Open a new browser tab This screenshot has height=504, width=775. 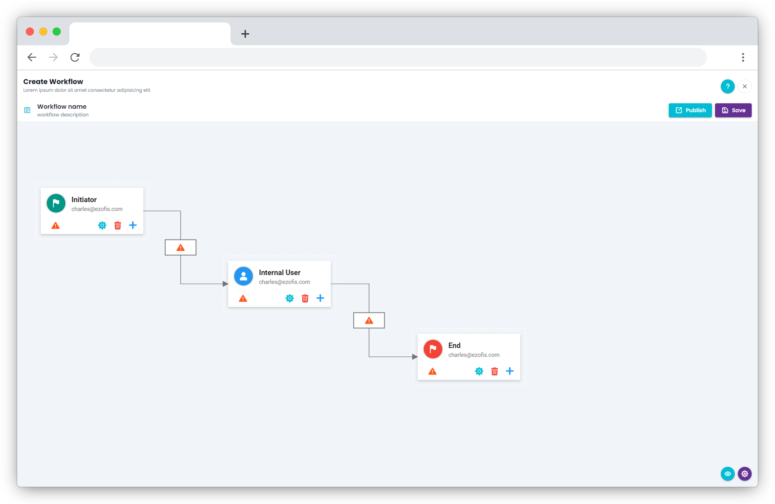[245, 34]
